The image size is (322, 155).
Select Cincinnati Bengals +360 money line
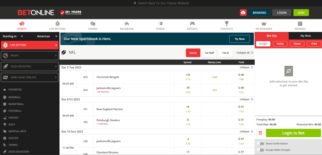[x=214, y=77]
